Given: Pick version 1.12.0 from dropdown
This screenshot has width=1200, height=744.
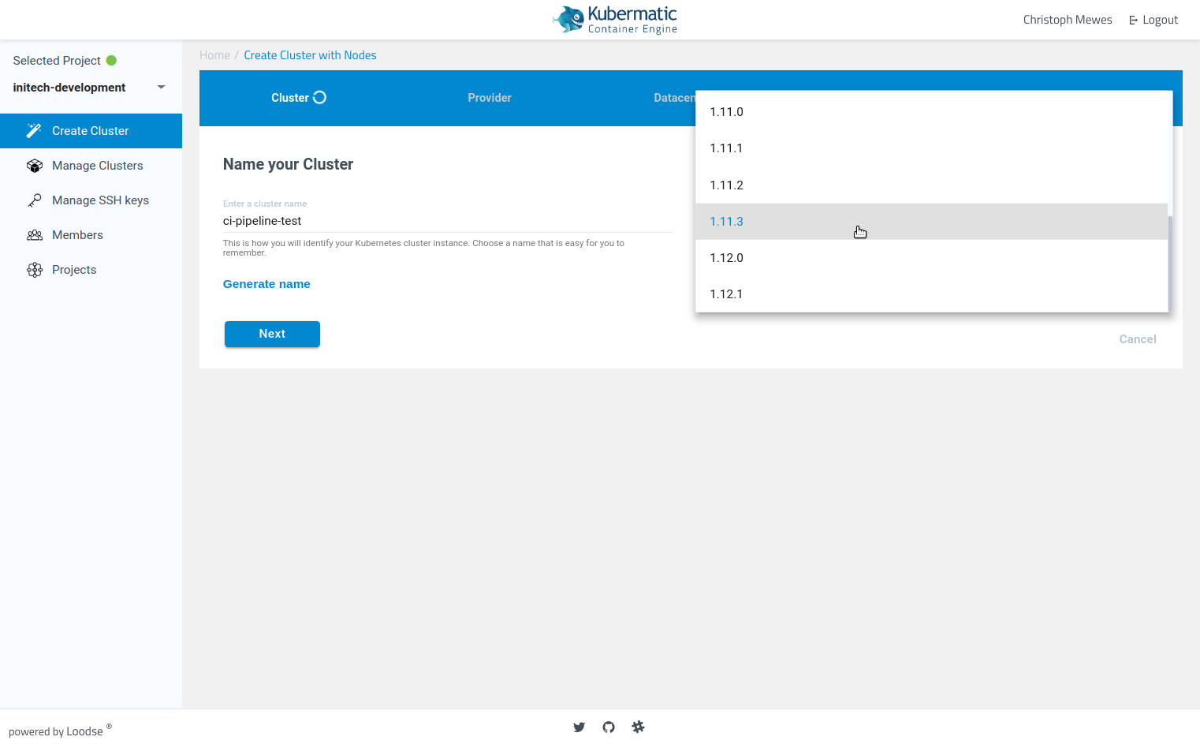Looking at the screenshot, I should tap(932, 258).
